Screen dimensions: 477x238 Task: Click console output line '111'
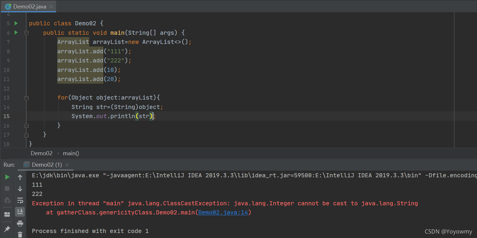click(37, 185)
